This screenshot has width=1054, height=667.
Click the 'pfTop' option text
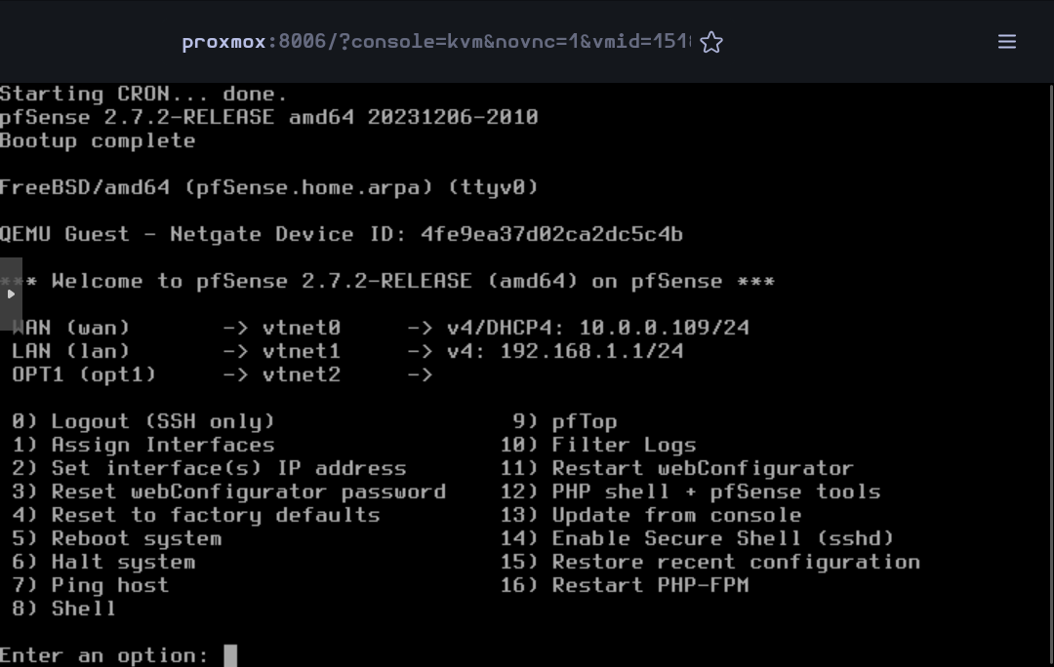click(x=585, y=422)
